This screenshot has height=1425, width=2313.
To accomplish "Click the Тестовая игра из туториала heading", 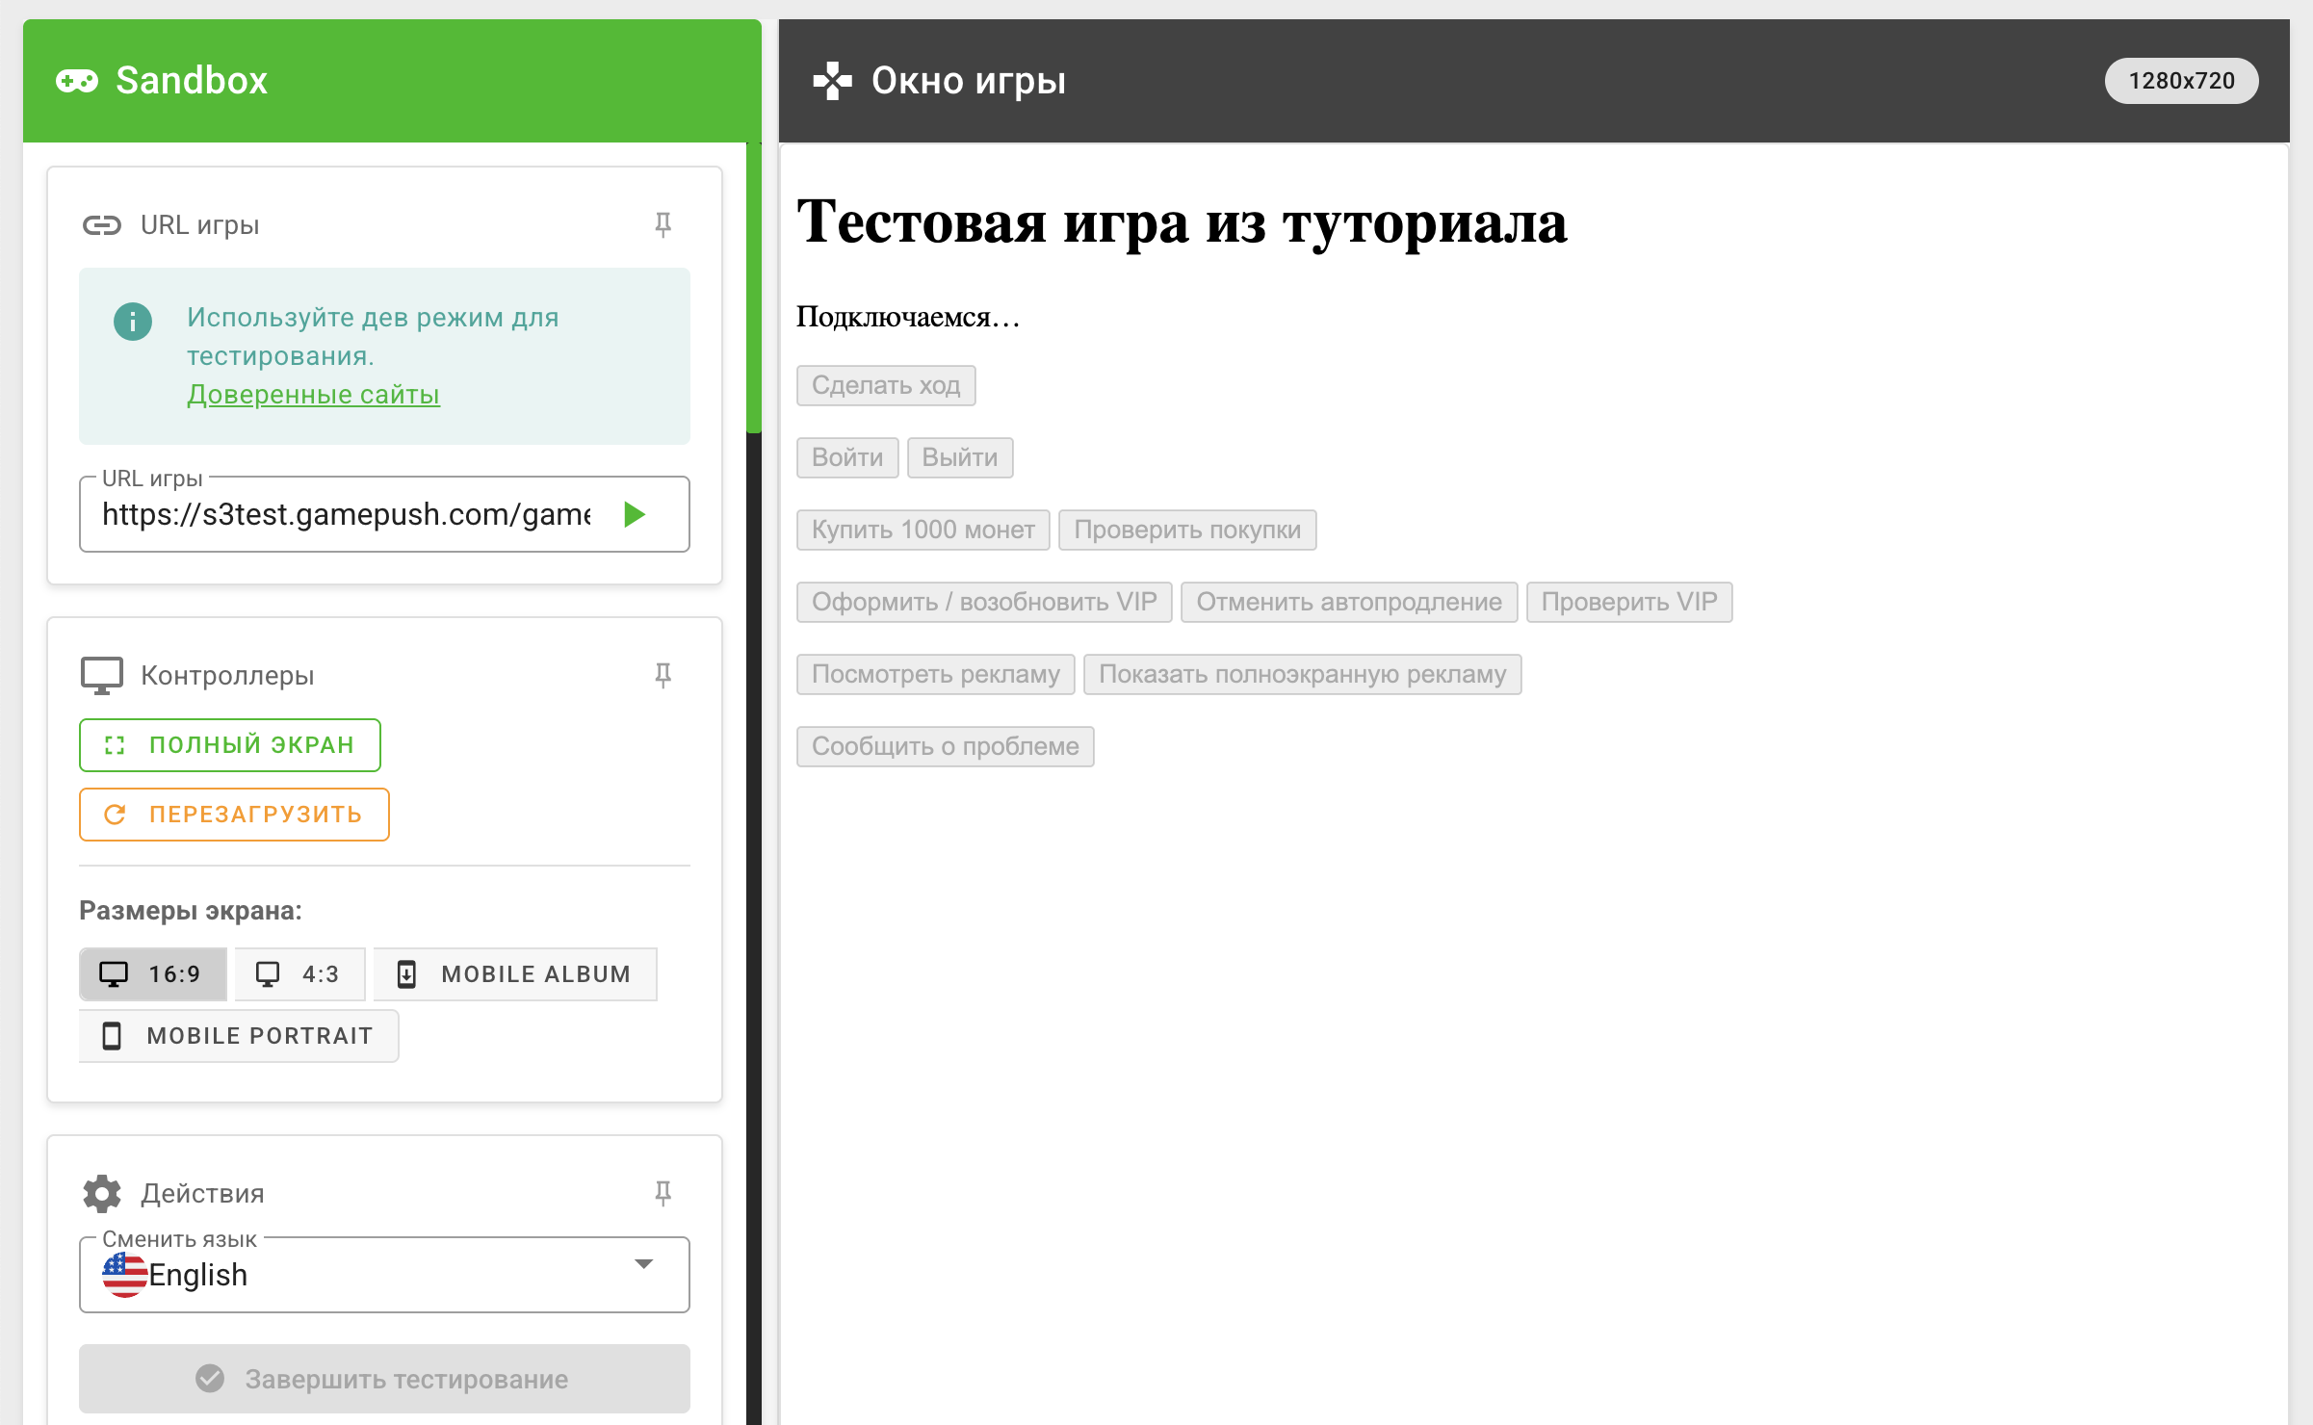I will 1182,222.
